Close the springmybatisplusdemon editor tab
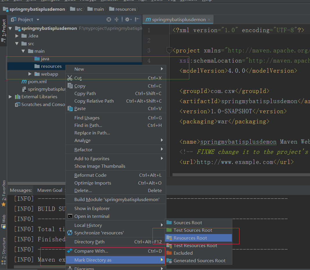Viewport: 310px width, 270px height. coord(209,20)
